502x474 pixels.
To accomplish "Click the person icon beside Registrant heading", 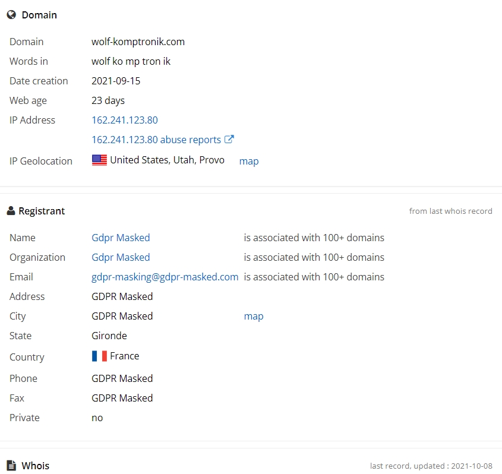I will [11, 211].
